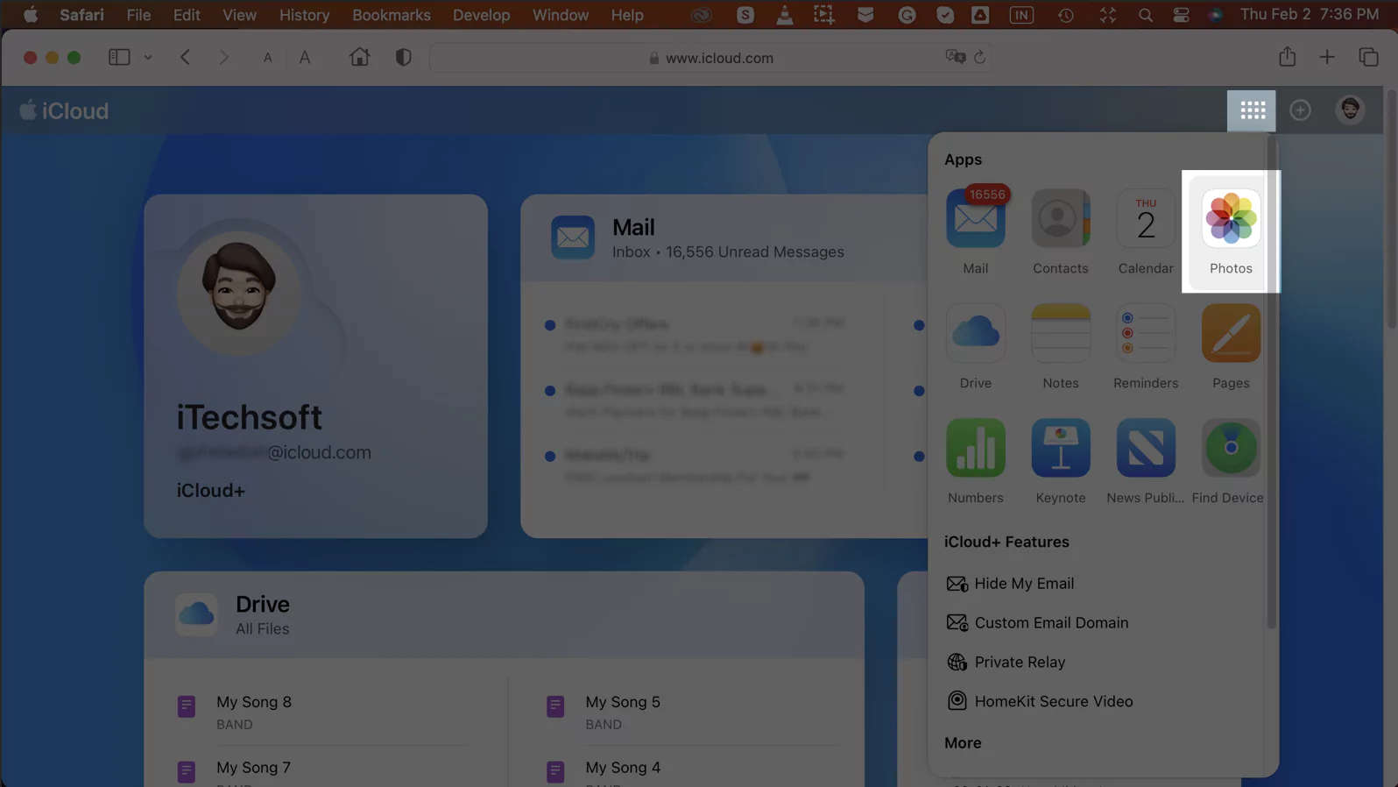The image size is (1398, 787).
Task: Open a new Safari tab
Action: coord(1327,57)
